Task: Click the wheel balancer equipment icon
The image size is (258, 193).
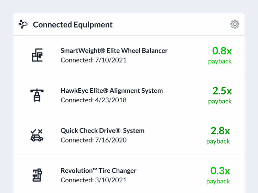Action: pyautogui.click(x=37, y=55)
